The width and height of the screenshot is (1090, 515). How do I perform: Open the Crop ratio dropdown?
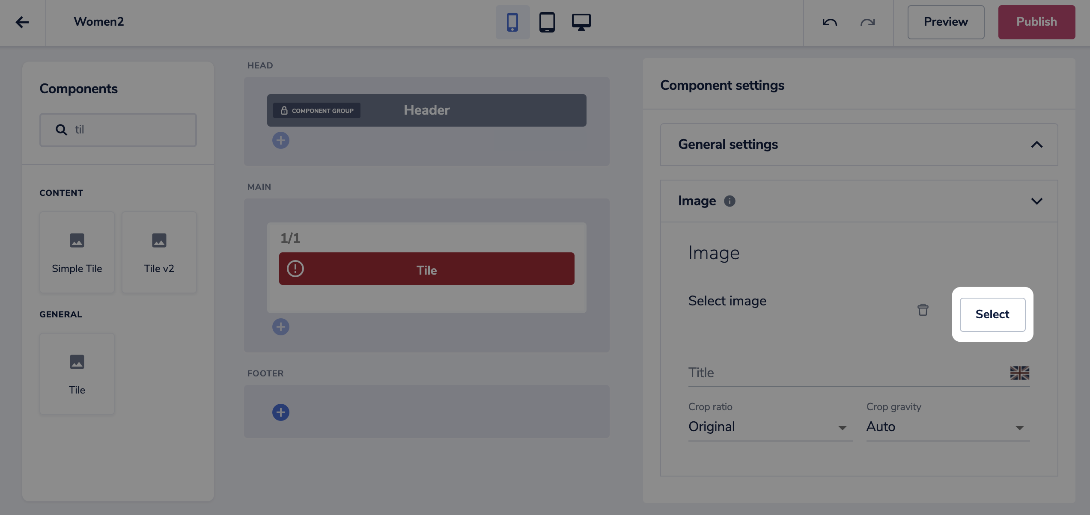770,427
